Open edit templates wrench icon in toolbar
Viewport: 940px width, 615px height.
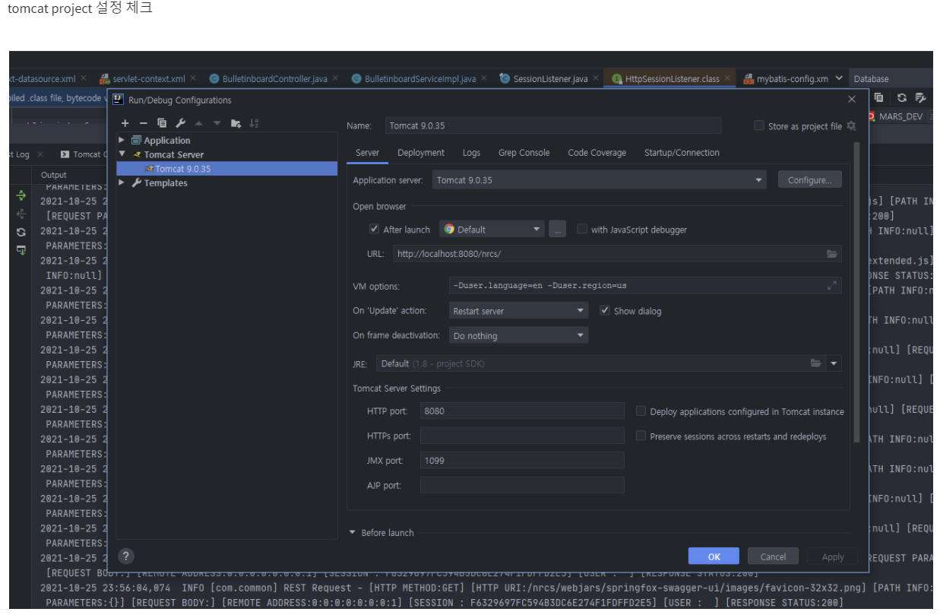(x=180, y=123)
